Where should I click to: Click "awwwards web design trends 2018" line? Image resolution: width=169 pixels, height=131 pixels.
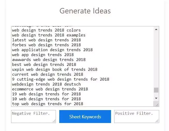point(49,60)
